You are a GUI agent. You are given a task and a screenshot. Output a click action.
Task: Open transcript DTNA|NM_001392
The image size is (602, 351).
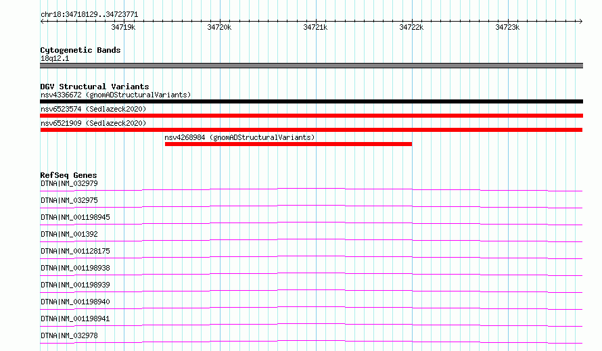[69, 234]
